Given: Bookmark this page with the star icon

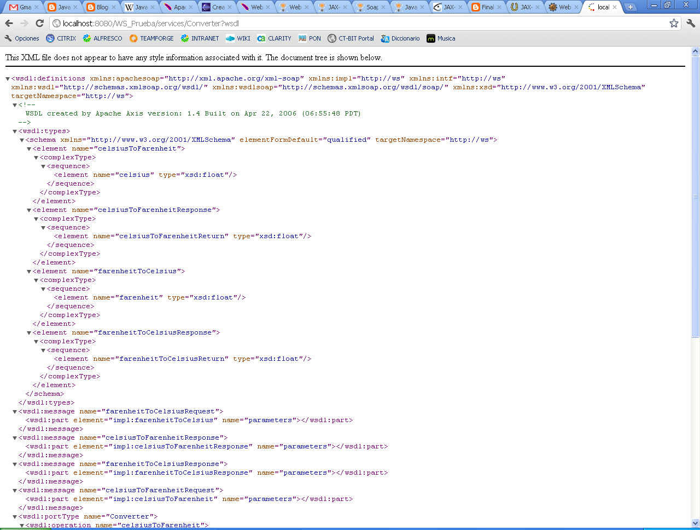Looking at the screenshot, I should [x=674, y=23].
